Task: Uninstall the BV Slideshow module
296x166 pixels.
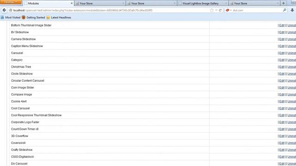Action: [292, 32]
